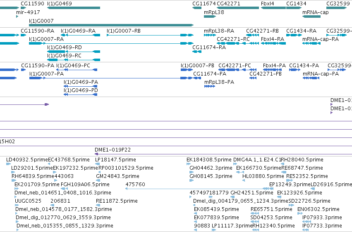Select the Fbxl4-PA protein label
The height and width of the screenshot is (232, 352).
pyautogui.click(x=274, y=65)
